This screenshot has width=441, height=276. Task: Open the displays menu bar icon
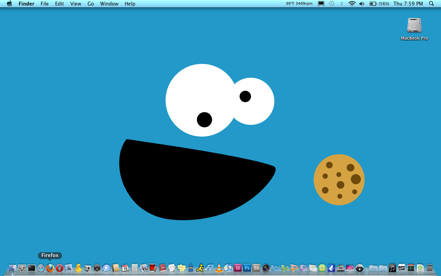321,3
